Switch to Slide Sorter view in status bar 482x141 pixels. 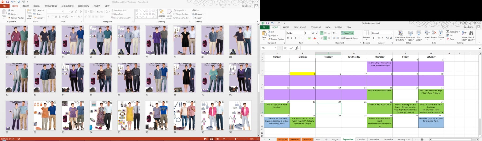click(x=212, y=139)
